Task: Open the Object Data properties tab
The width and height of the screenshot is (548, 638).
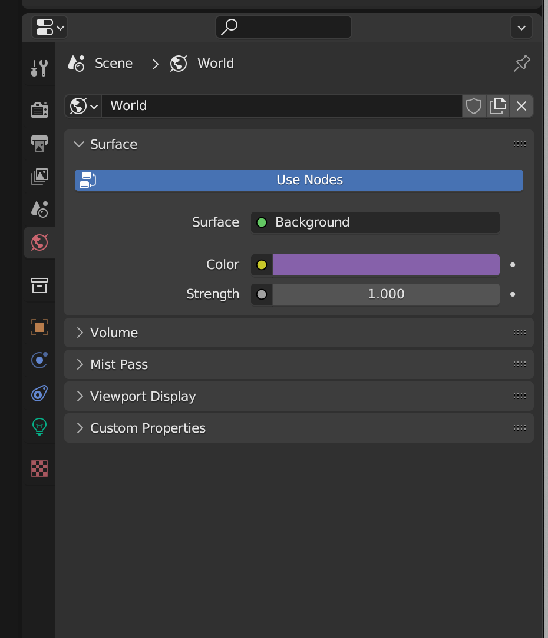Action: coord(39,426)
